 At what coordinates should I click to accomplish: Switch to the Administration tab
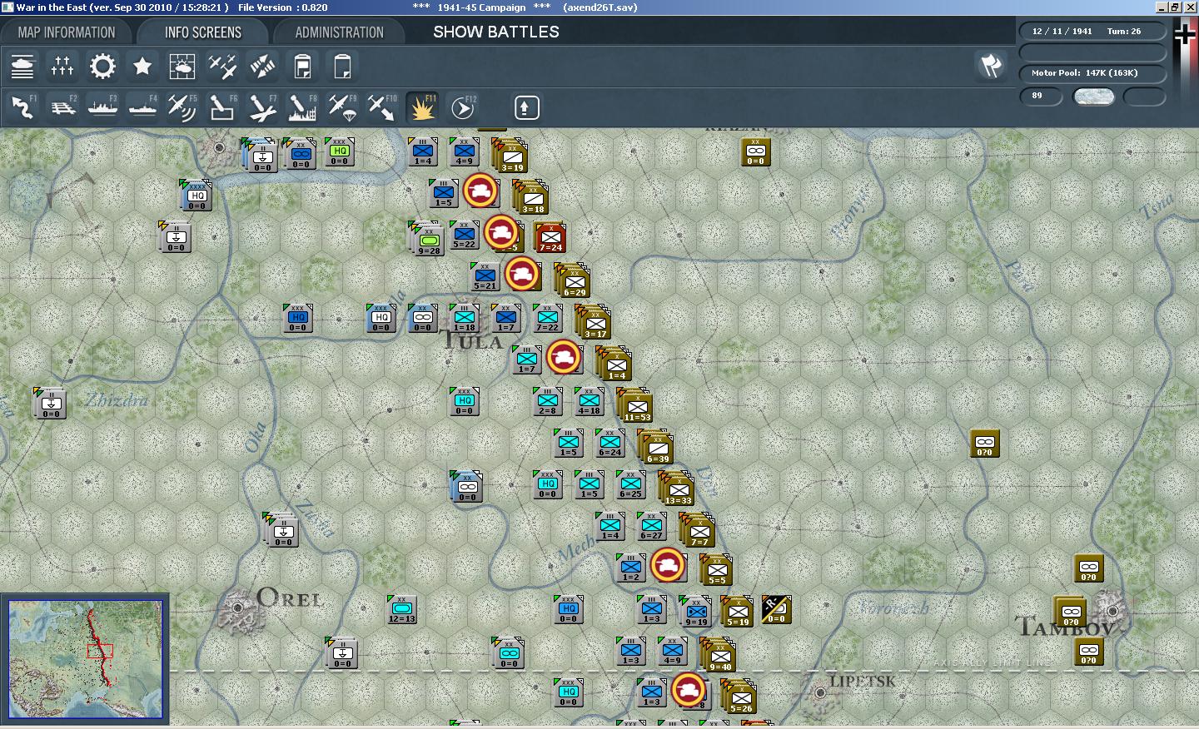coord(339,32)
